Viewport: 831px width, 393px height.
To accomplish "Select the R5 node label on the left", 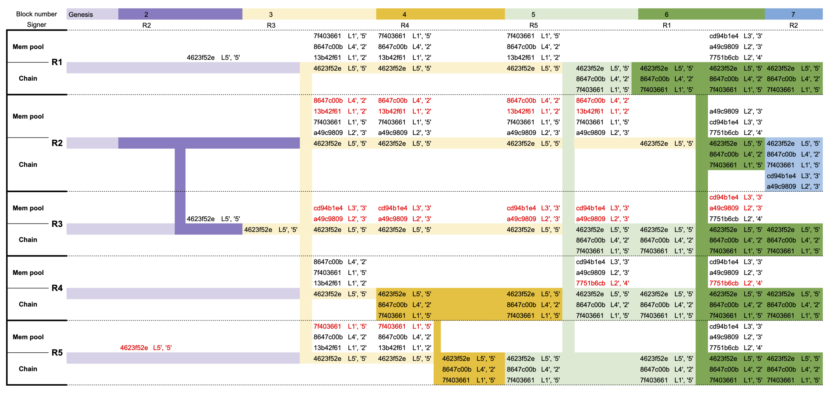I will (x=57, y=352).
